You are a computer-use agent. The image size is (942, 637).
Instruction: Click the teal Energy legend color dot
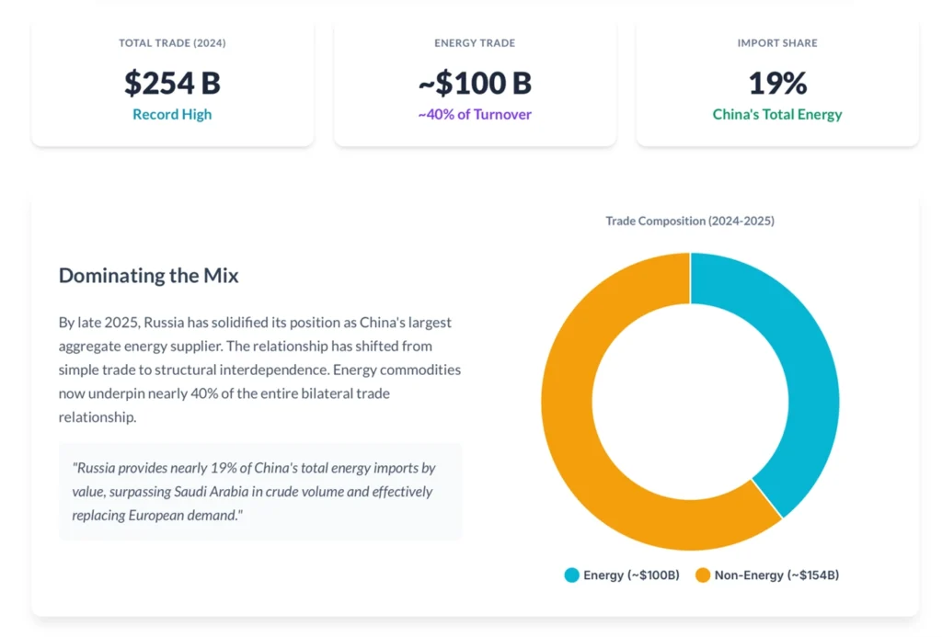pos(572,575)
